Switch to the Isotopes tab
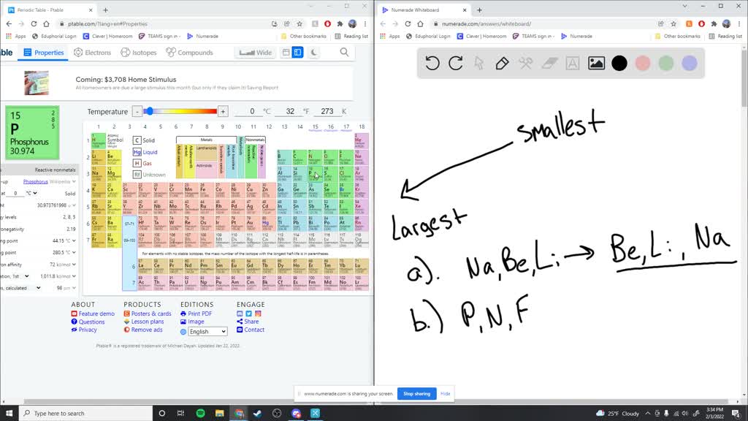This screenshot has height=421, width=748. (142, 52)
